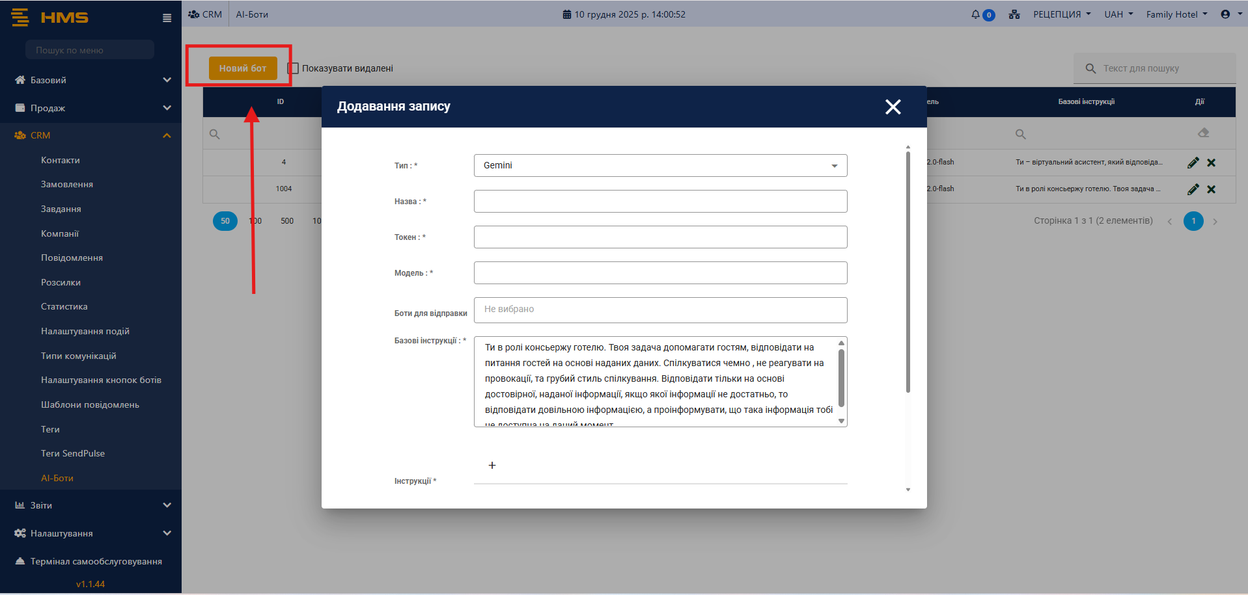
Task: Toggle sidebar with hamburger menu icon
Action: (x=167, y=18)
